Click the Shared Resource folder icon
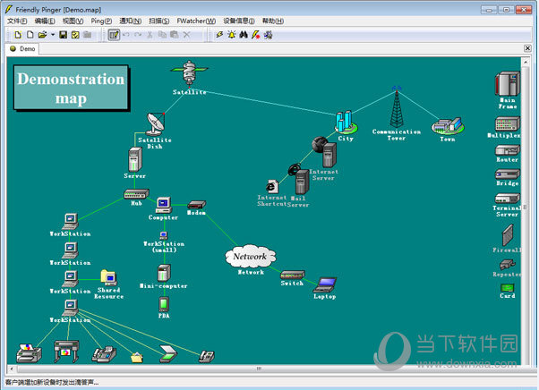 (x=108, y=277)
